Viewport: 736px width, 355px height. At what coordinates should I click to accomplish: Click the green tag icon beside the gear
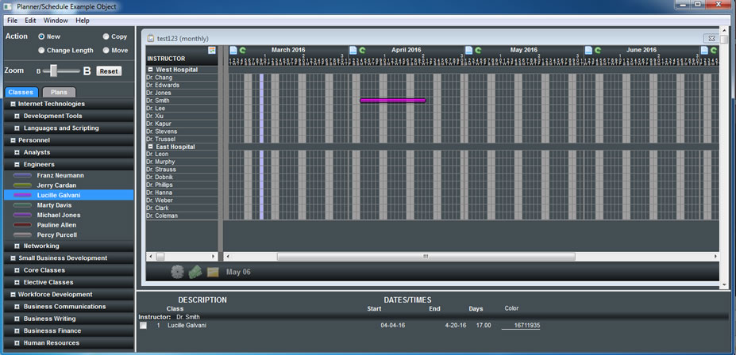click(195, 272)
